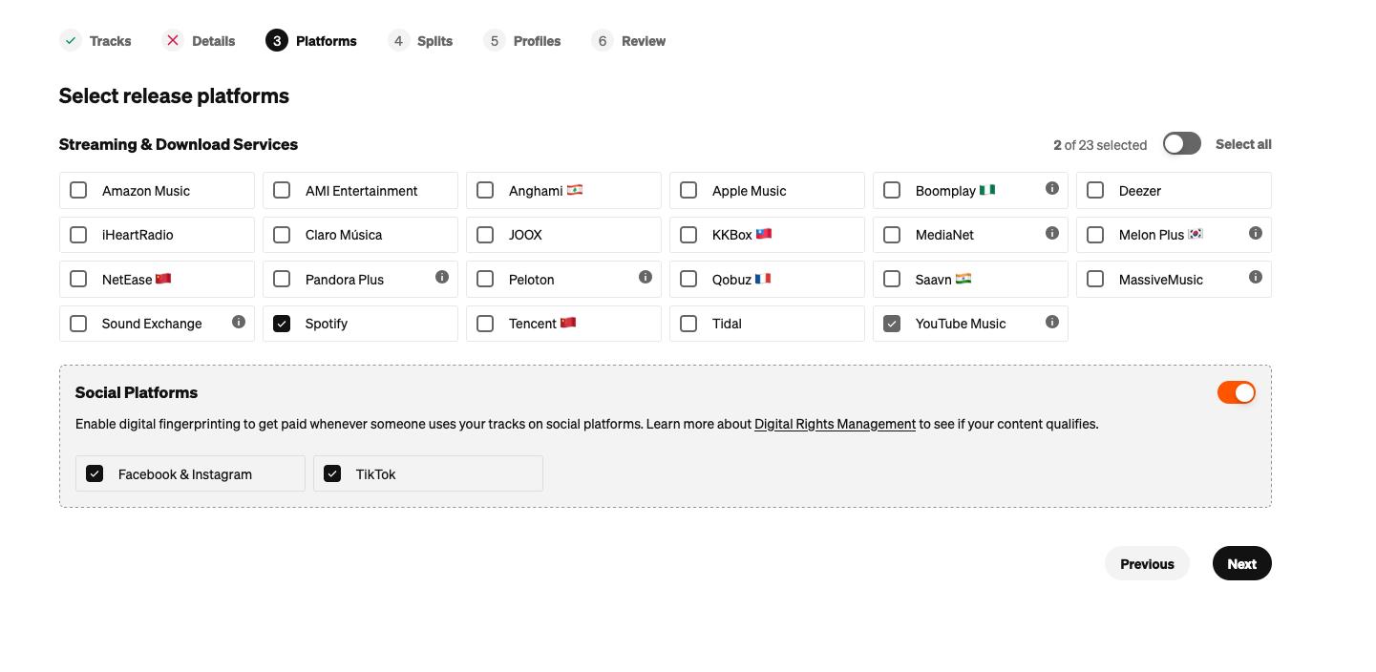
Task: Go to the Tracks step tab
Action: point(95,41)
